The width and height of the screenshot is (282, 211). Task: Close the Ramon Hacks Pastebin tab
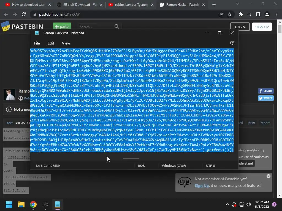pyautogui.click(x=204, y=5)
